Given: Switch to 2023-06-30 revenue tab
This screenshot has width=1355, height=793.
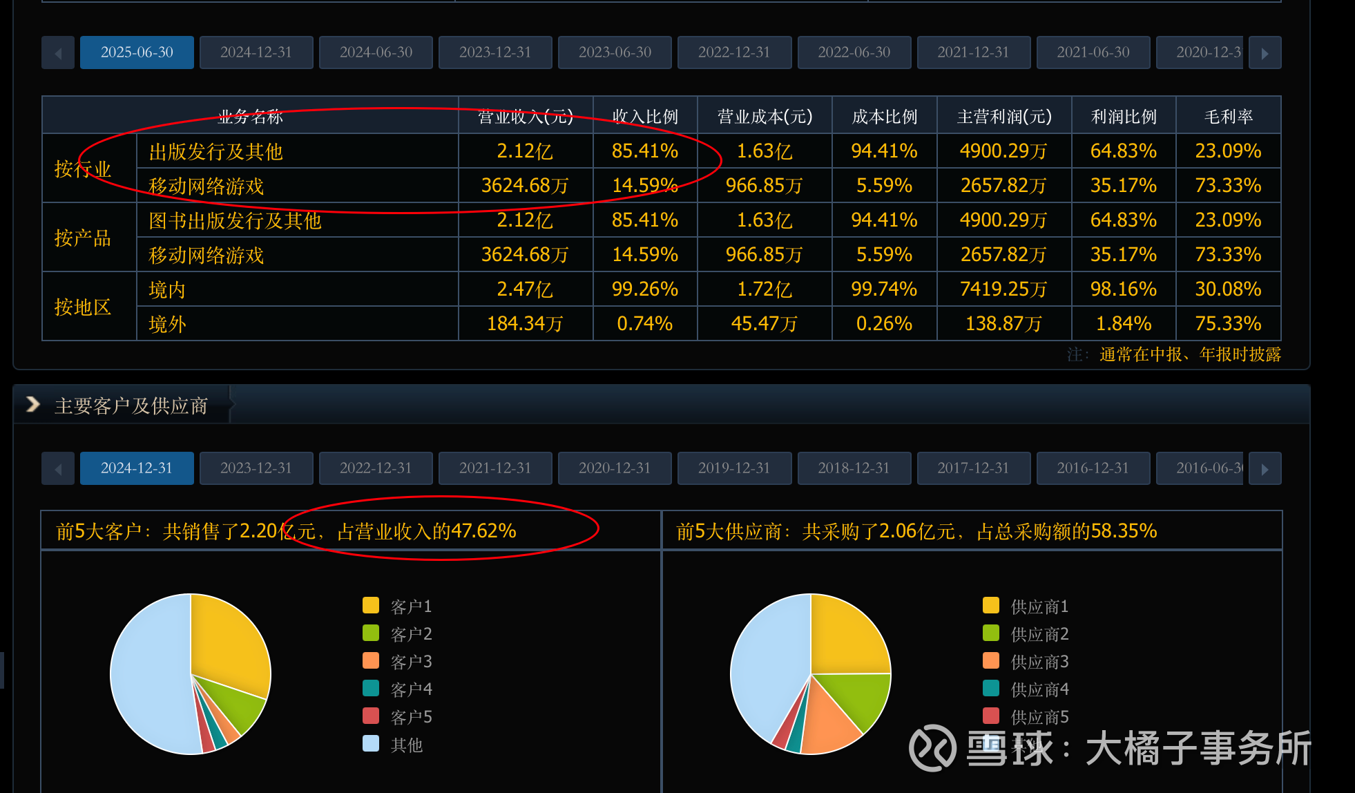Looking at the screenshot, I should pos(615,52).
